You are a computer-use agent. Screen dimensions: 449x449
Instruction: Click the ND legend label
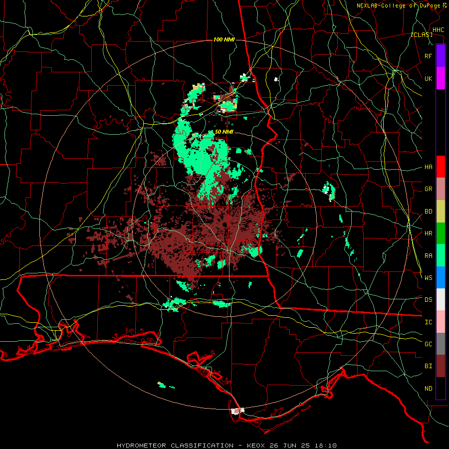[x=429, y=389]
